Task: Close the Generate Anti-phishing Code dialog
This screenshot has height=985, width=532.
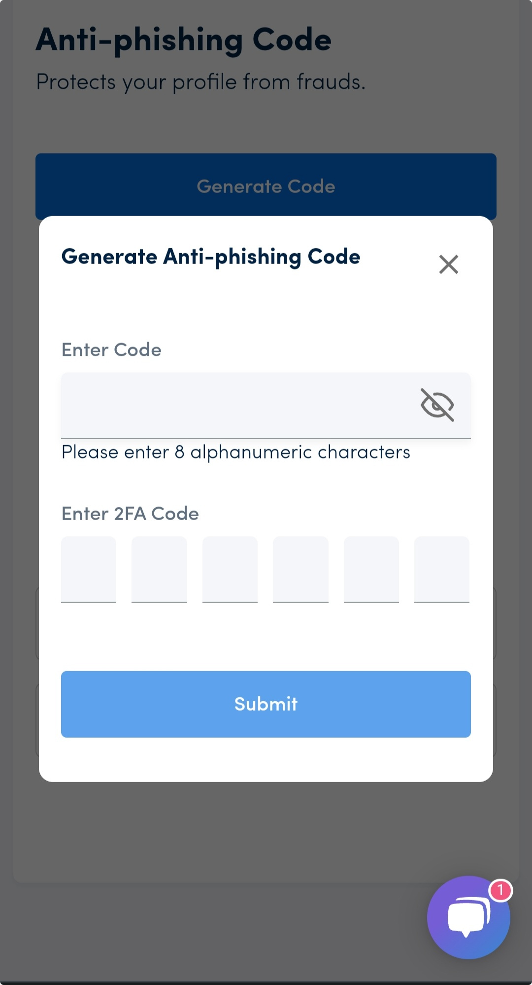Action: tap(448, 265)
